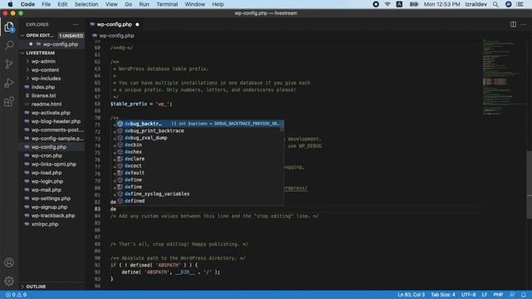Viewport: 532px width, 299px height.
Task: Open macOS Spotlight search icon
Action: tap(495, 4)
